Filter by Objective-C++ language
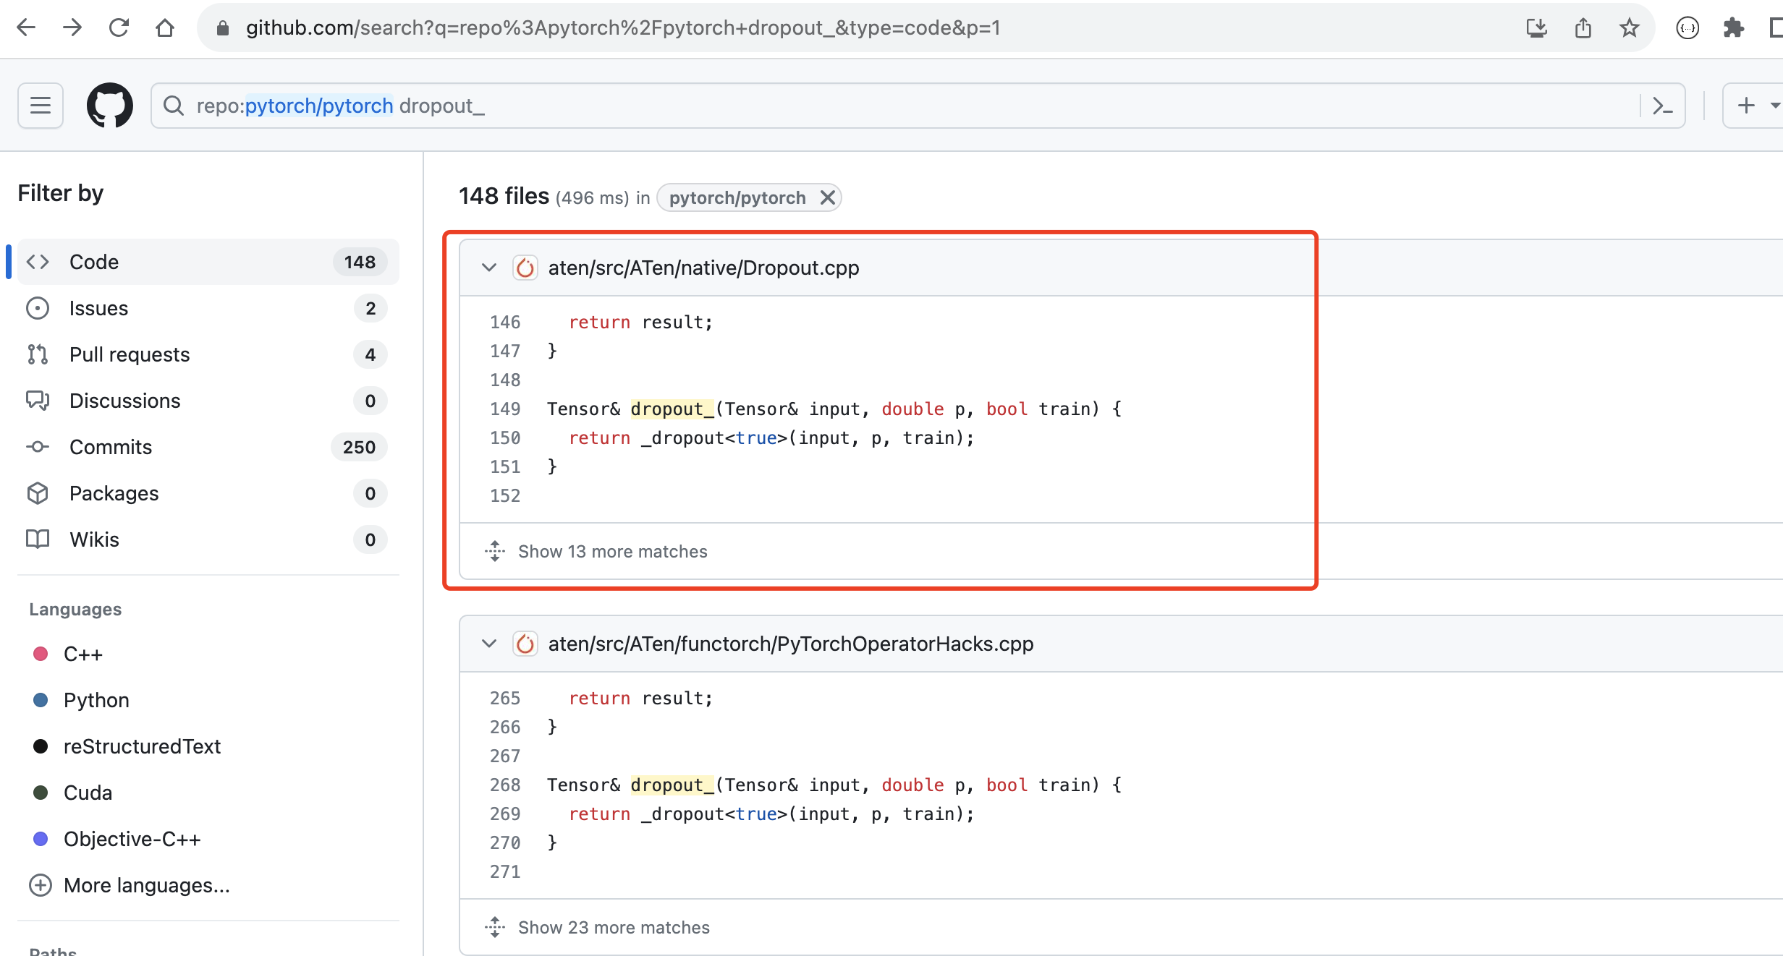This screenshot has width=1783, height=956. (132, 839)
